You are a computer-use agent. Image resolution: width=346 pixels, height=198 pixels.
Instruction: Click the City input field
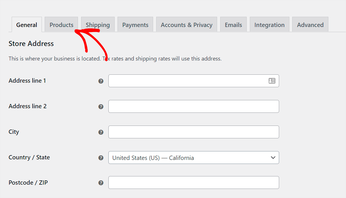193,132
